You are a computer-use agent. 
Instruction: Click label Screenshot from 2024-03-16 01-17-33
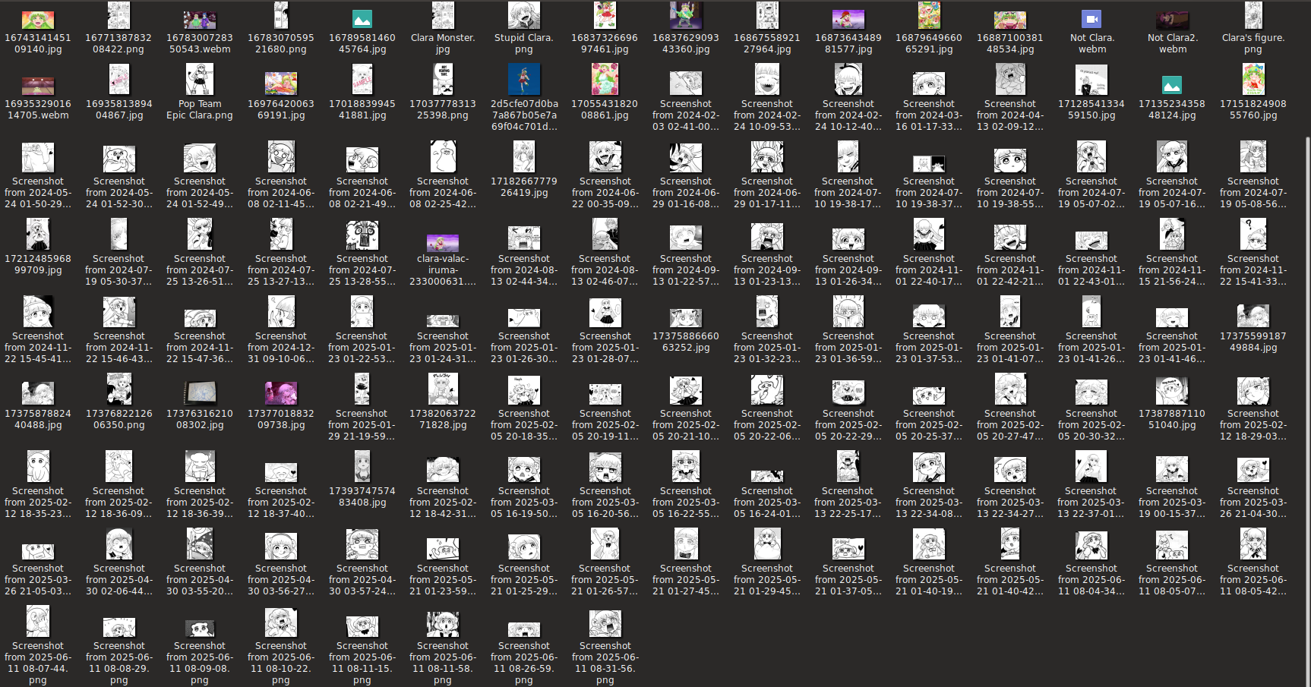point(929,115)
